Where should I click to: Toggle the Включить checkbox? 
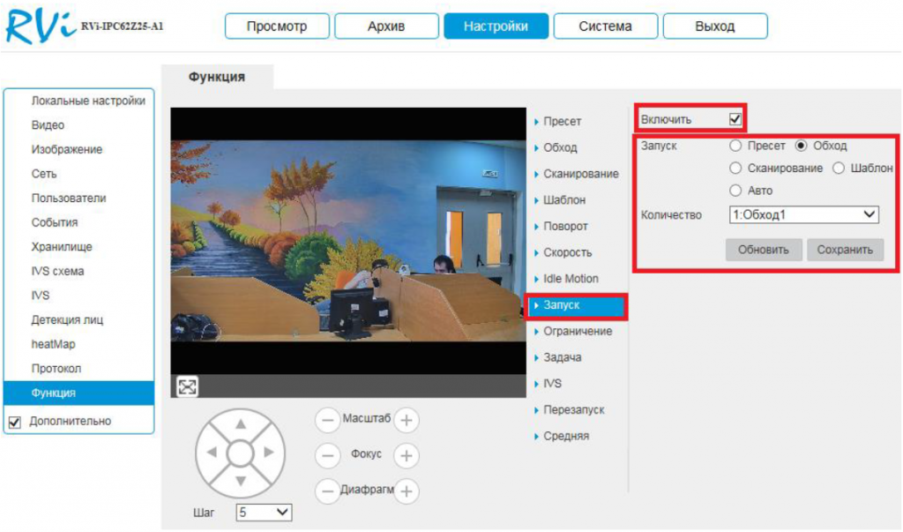pos(735,119)
